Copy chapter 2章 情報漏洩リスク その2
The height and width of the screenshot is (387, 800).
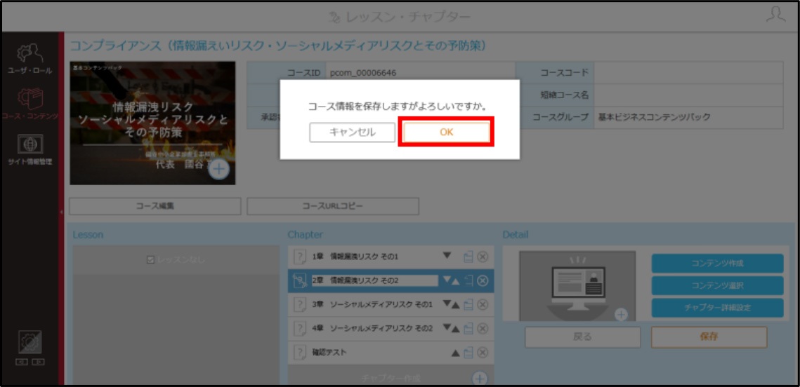click(468, 280)
